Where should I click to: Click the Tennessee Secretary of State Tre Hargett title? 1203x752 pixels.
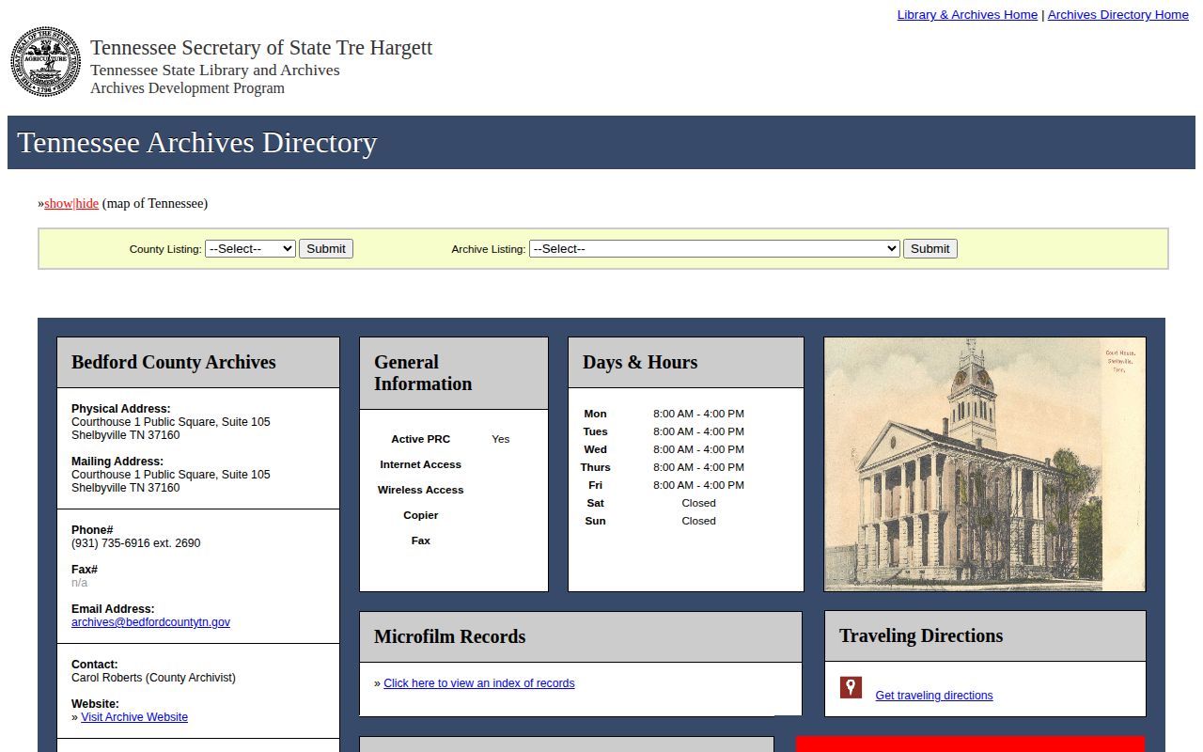coord(261,48)
